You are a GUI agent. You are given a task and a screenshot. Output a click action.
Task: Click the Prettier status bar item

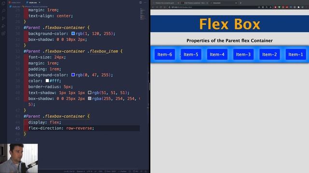pos(122,171)
